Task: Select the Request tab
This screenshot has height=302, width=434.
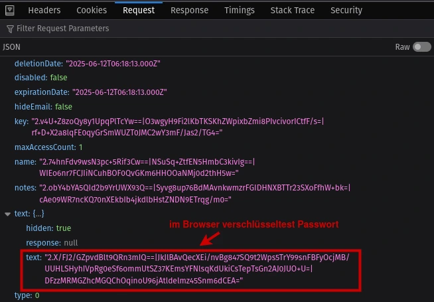Action: pyautogui.click(x=139, y=10)
